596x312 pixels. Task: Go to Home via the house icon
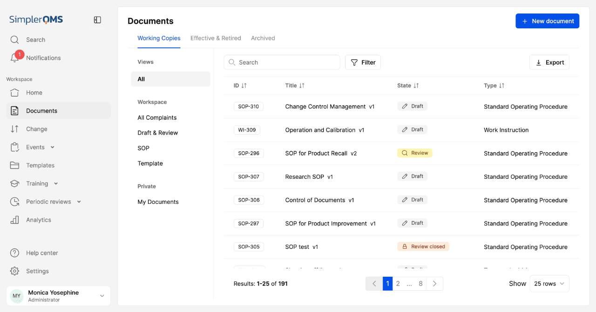coord(14,93)
